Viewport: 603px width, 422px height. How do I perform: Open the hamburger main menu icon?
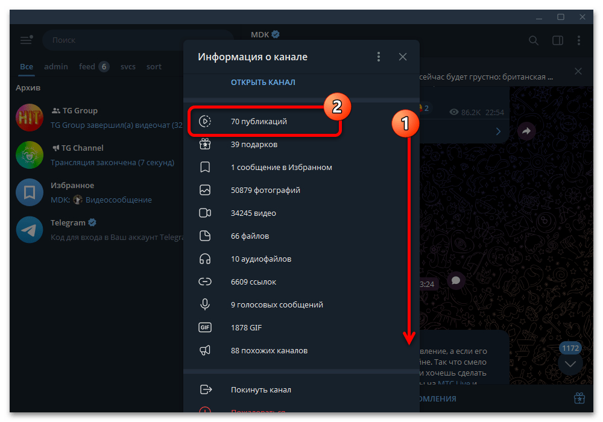point(26,40)
